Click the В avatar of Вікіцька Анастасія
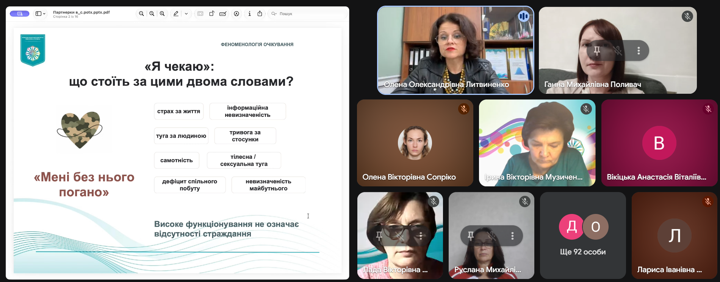 [659, 143]
